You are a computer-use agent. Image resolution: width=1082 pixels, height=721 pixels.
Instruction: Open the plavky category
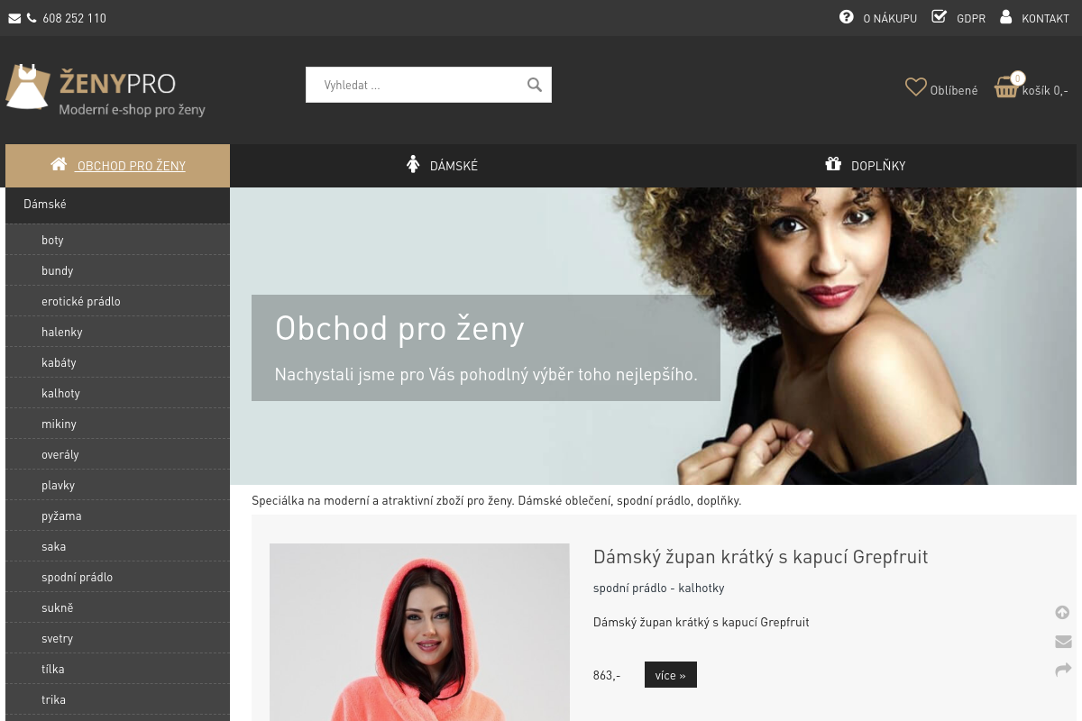tap(58, 484)
